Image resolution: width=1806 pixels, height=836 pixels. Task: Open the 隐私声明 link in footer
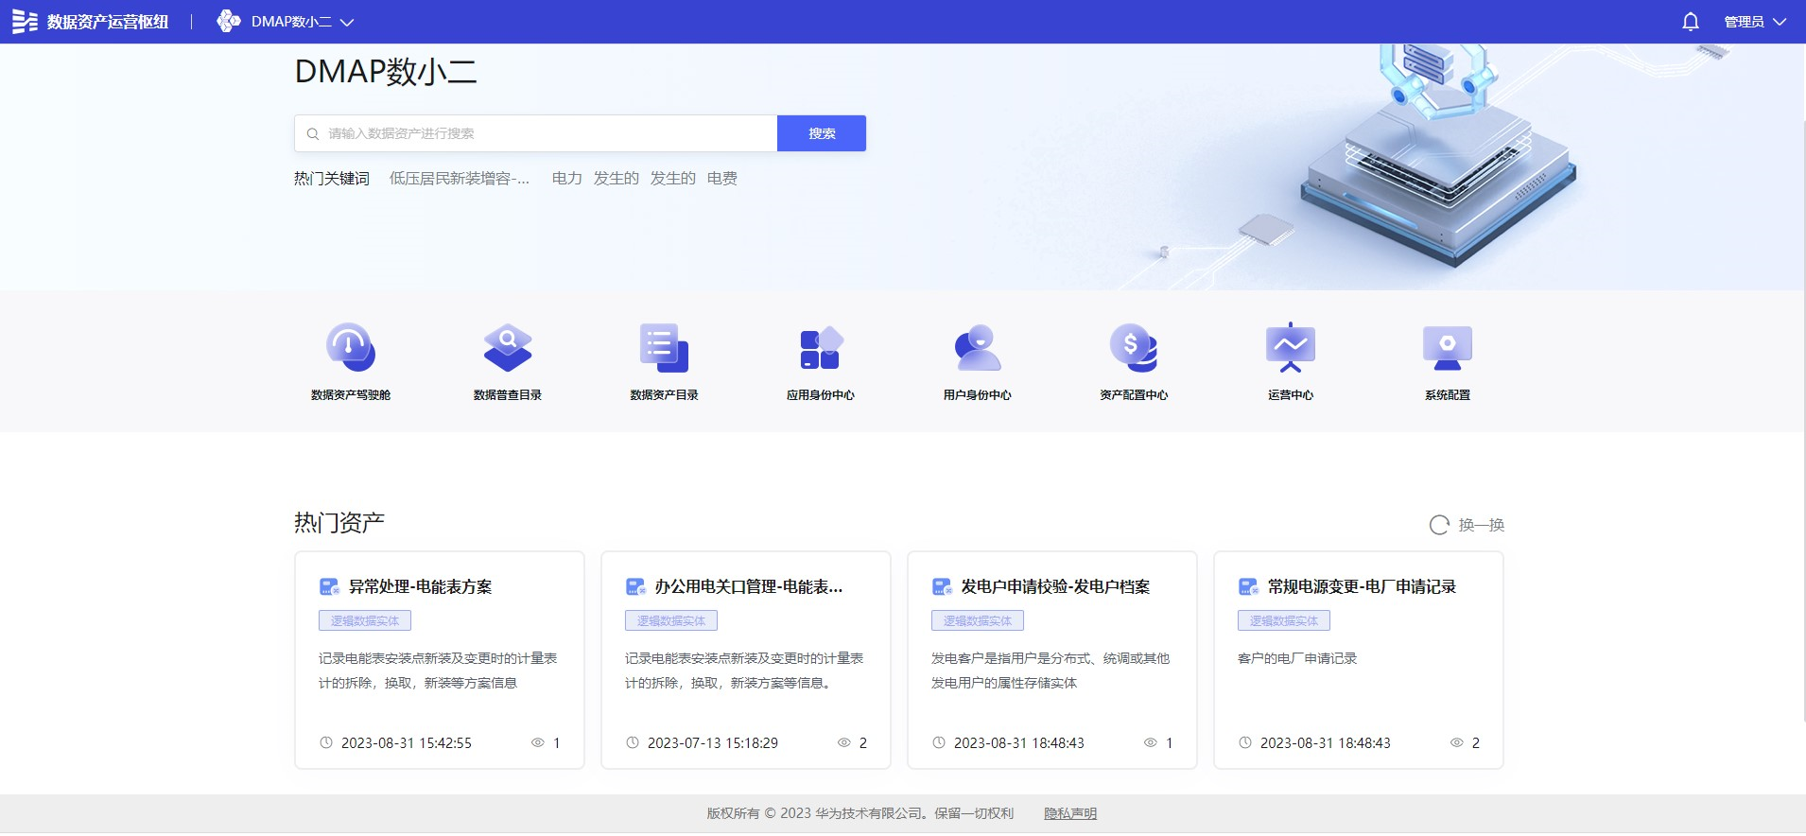(x=1070, y=813)
